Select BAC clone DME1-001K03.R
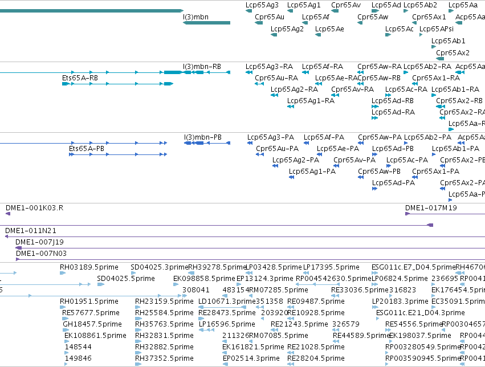Screen dimensions: 485x367 coord(34,208)
